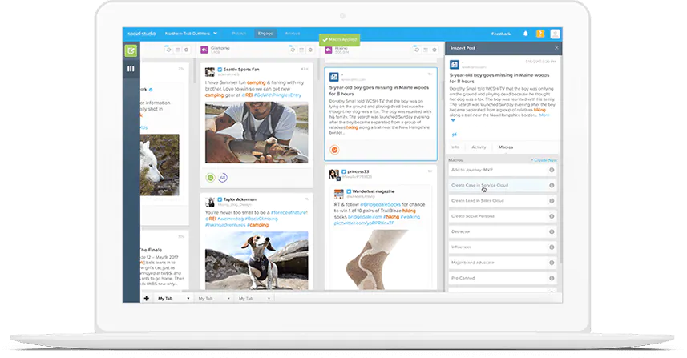Add a new tab with plus icon
The image size is (687, 358).
coord(147,298)
